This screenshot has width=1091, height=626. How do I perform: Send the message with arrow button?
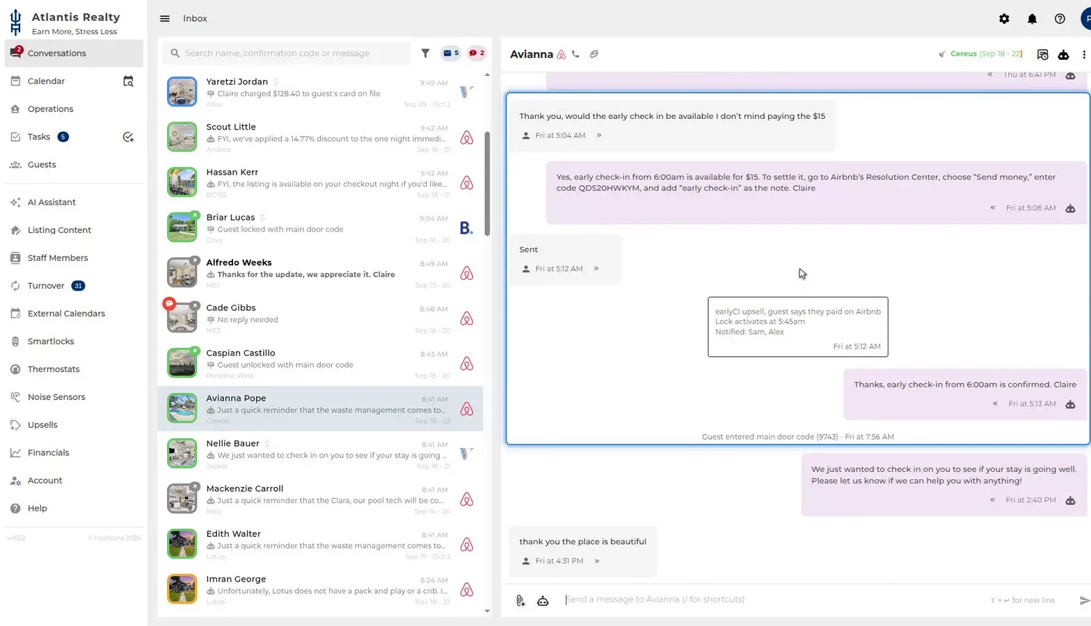[1084, 600]
